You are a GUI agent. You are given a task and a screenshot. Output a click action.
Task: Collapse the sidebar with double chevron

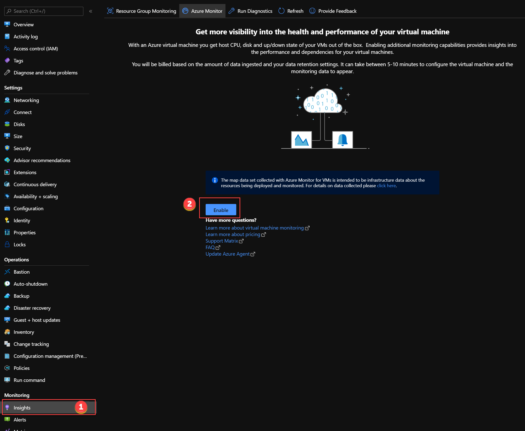(91, 11)
